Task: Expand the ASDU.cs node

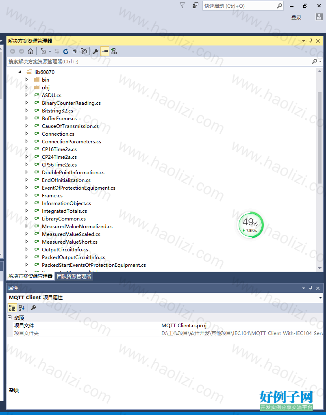Action: pos(26,95)
